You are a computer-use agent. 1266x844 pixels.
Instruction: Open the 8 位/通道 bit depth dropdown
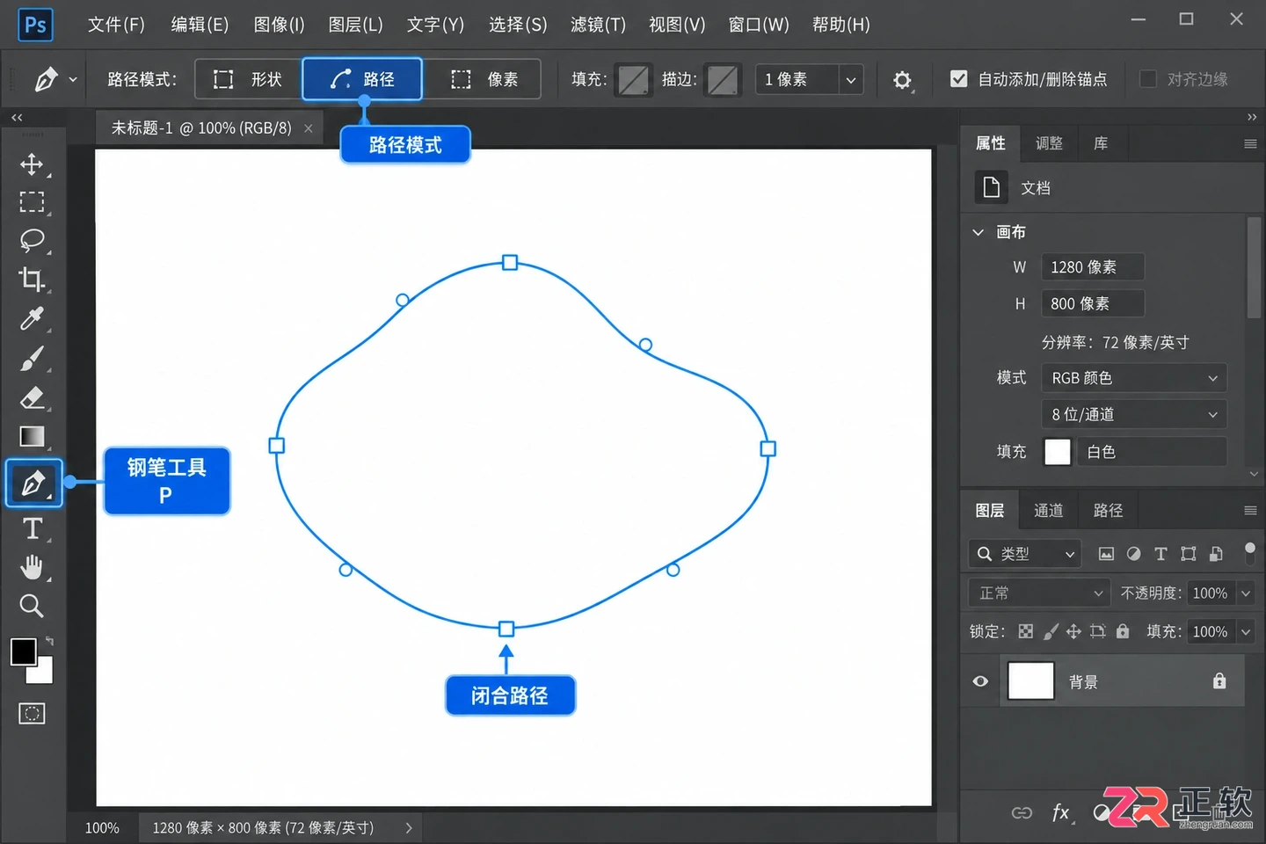click(1133, 414)
